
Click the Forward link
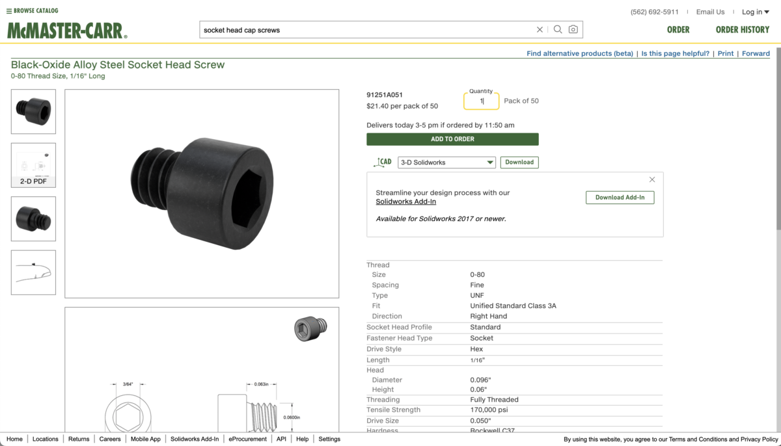coord(756,53)
